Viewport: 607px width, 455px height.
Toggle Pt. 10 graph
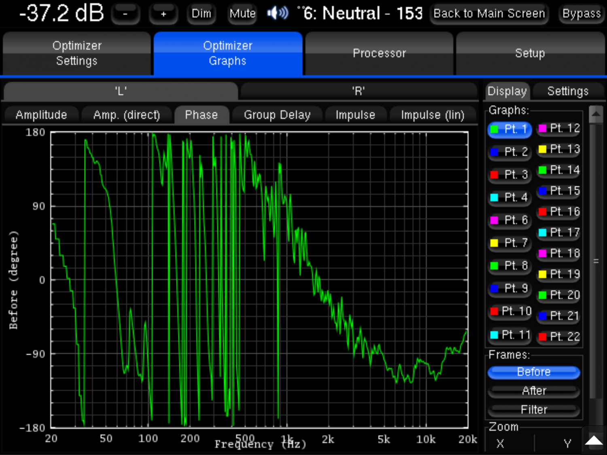point(509,311)
